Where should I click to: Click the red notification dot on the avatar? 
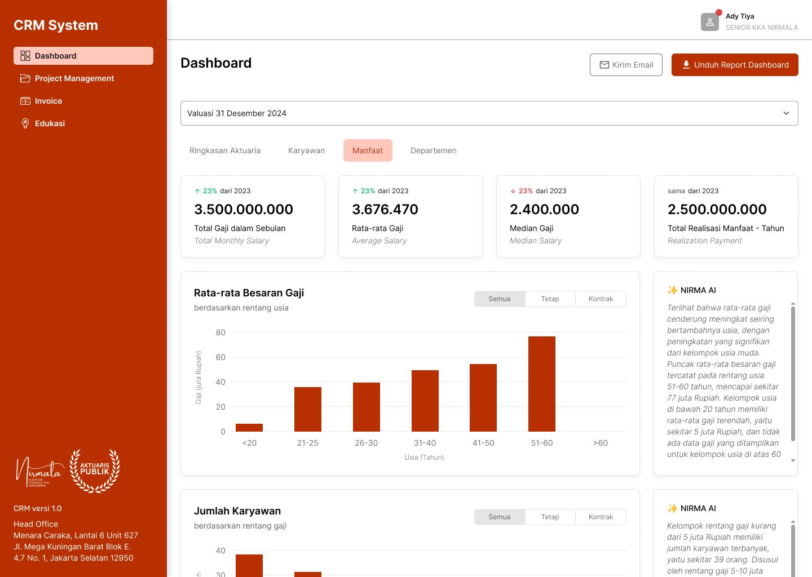(718, 12)
